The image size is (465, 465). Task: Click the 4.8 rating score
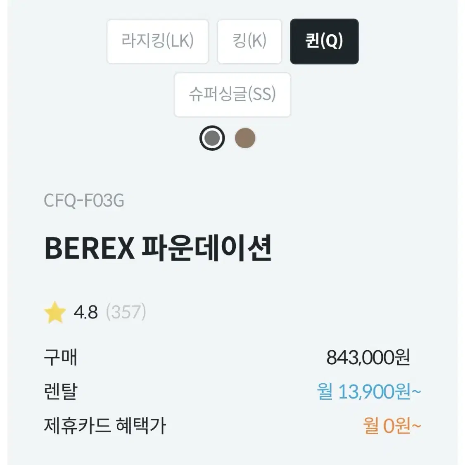click(x=85, y=312)
